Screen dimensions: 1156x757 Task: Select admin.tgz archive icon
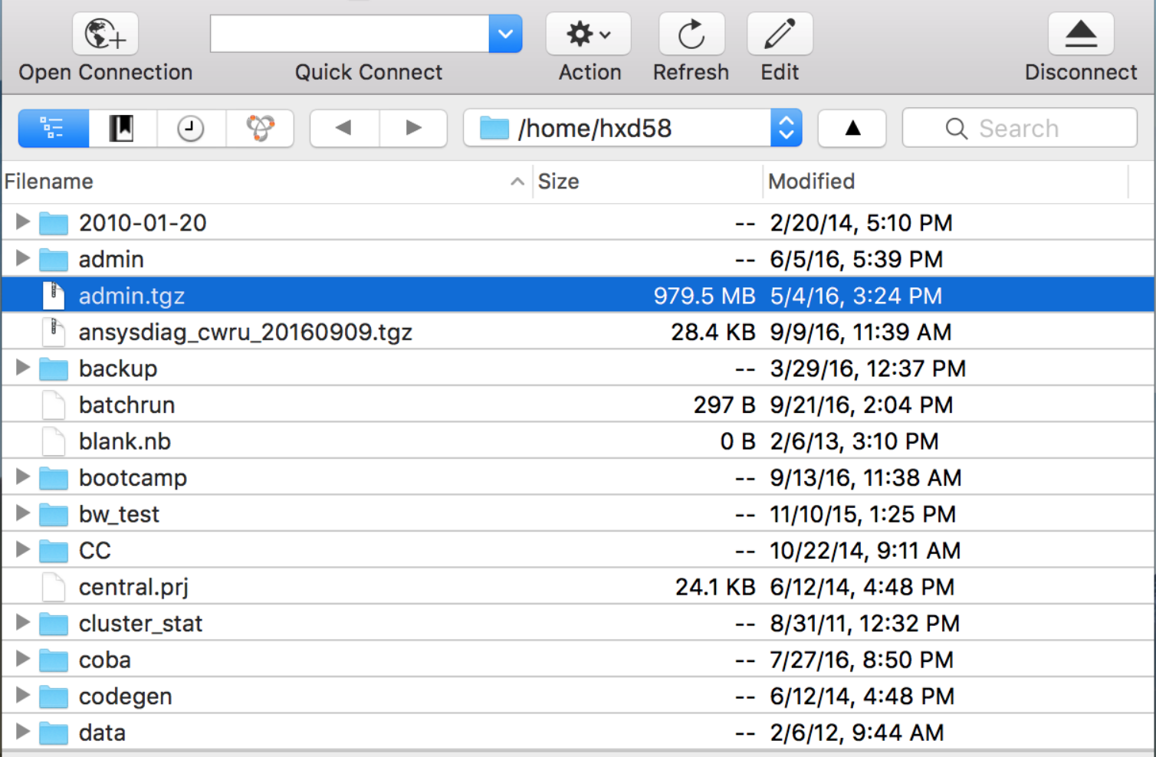tap(54, 296)
